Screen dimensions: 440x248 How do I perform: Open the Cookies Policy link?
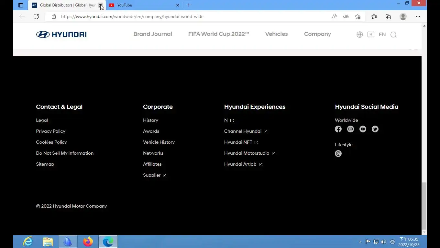tap(51, 142)
